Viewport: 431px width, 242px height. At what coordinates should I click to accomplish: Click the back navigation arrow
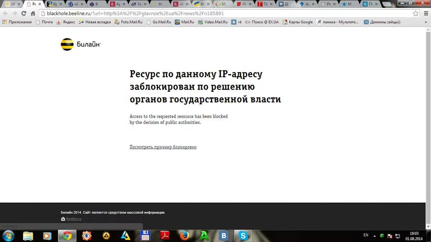6,13
